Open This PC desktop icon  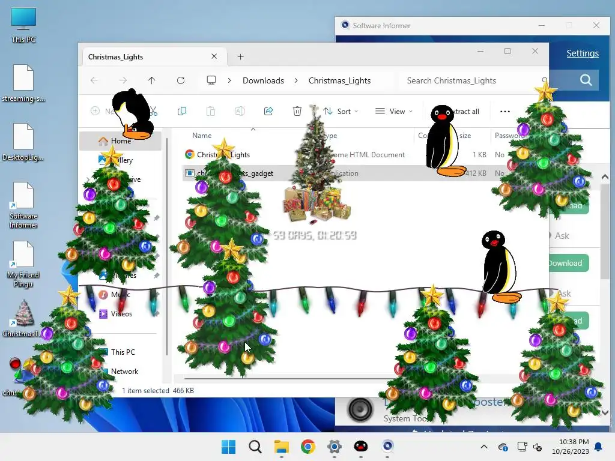coord(23,25)
